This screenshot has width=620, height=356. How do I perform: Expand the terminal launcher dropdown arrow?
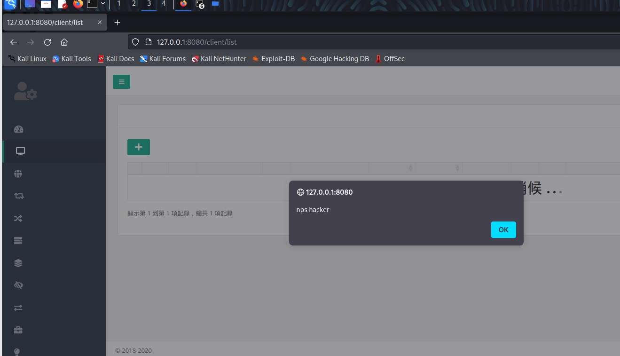point(103,4)
